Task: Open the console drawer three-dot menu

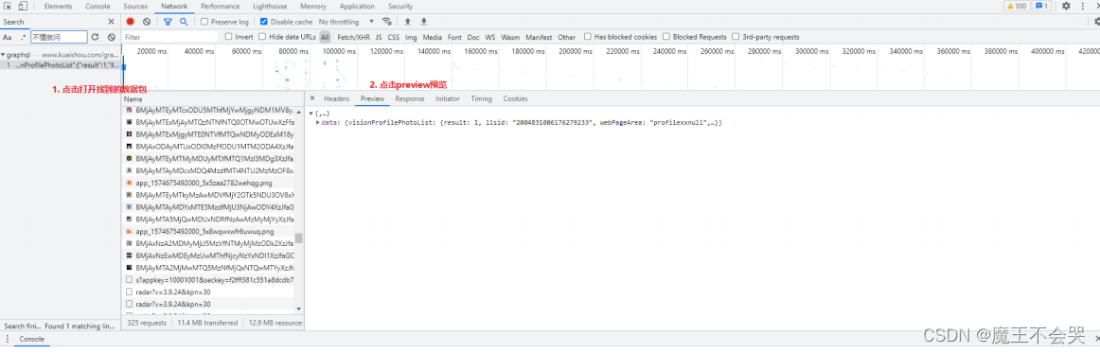Action: tap(7, 339)
